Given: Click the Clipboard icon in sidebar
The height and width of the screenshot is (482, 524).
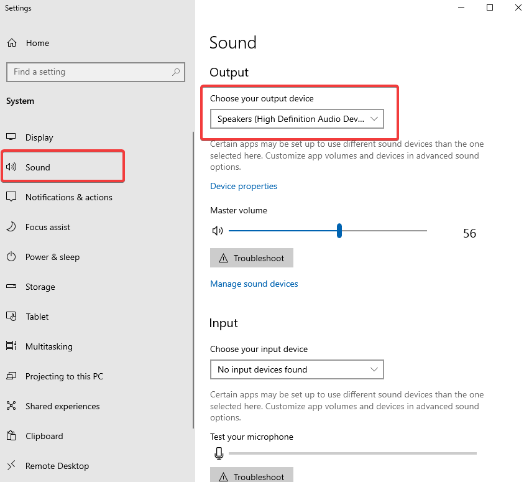Looking at the screenshot, I should click(11, 436).
